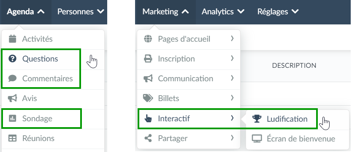The image size is (352, 152).
Task: Click the question mark icon for Questions
Action: 12,59
